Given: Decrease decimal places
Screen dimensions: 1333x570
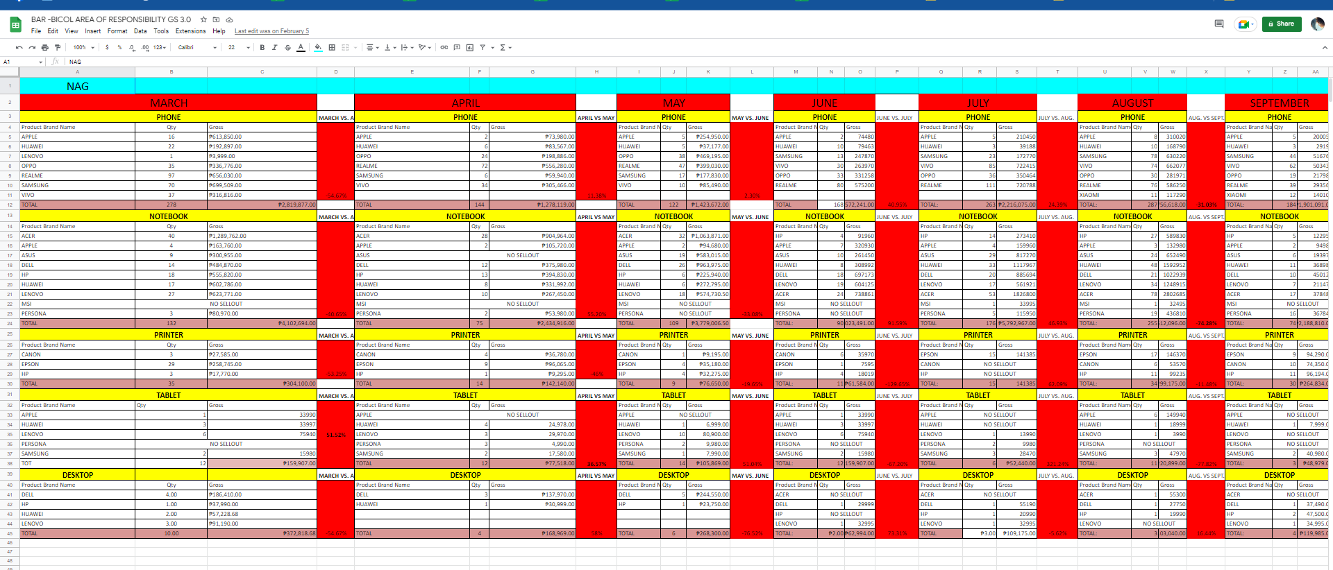Looking at the screenshot, I should (x=132, y=48).
